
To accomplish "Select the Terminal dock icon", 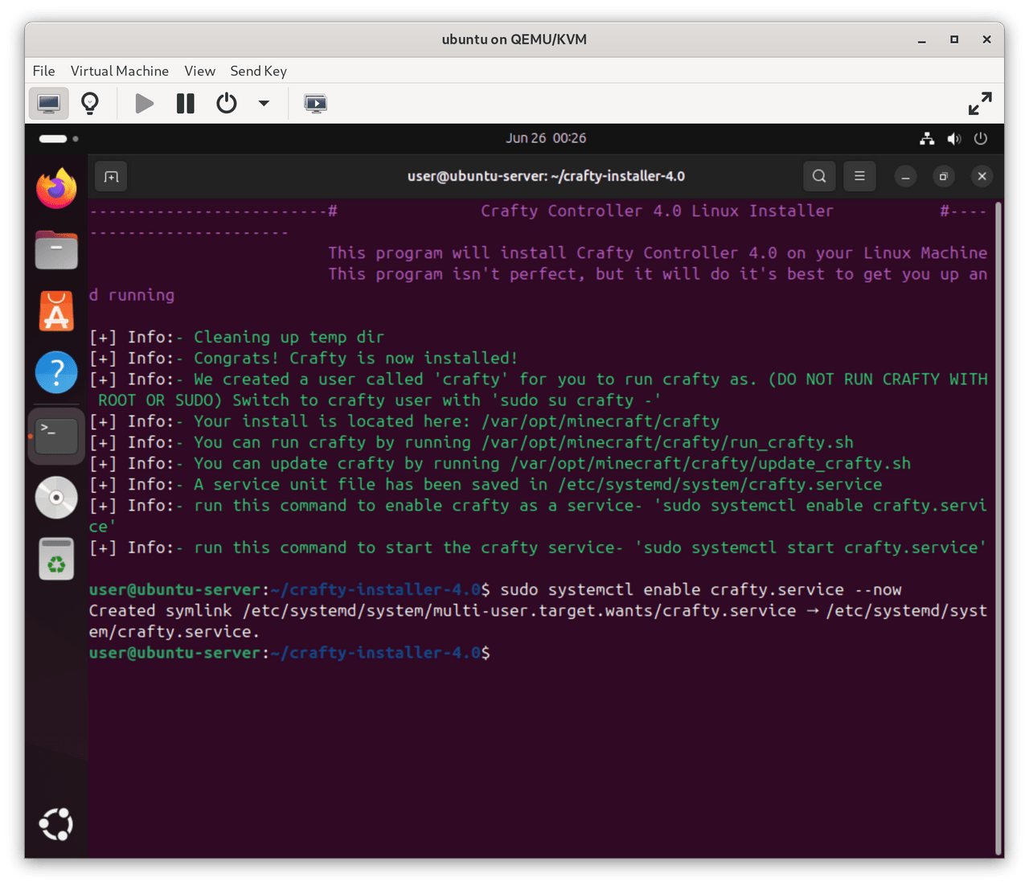I will [56, 436].
